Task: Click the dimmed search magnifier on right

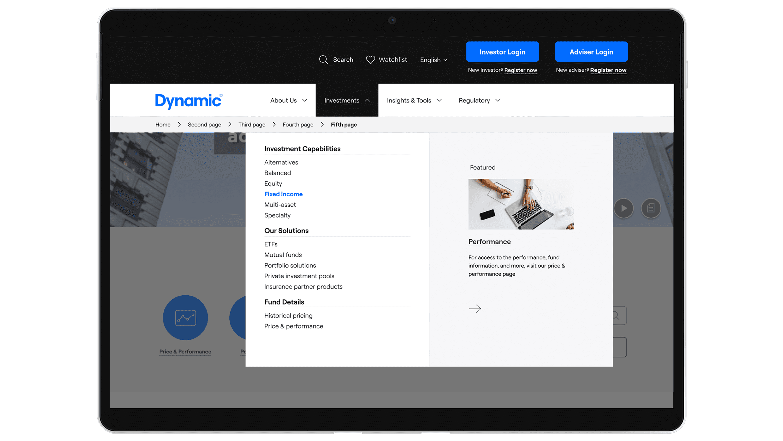Action: pos(616,315)
